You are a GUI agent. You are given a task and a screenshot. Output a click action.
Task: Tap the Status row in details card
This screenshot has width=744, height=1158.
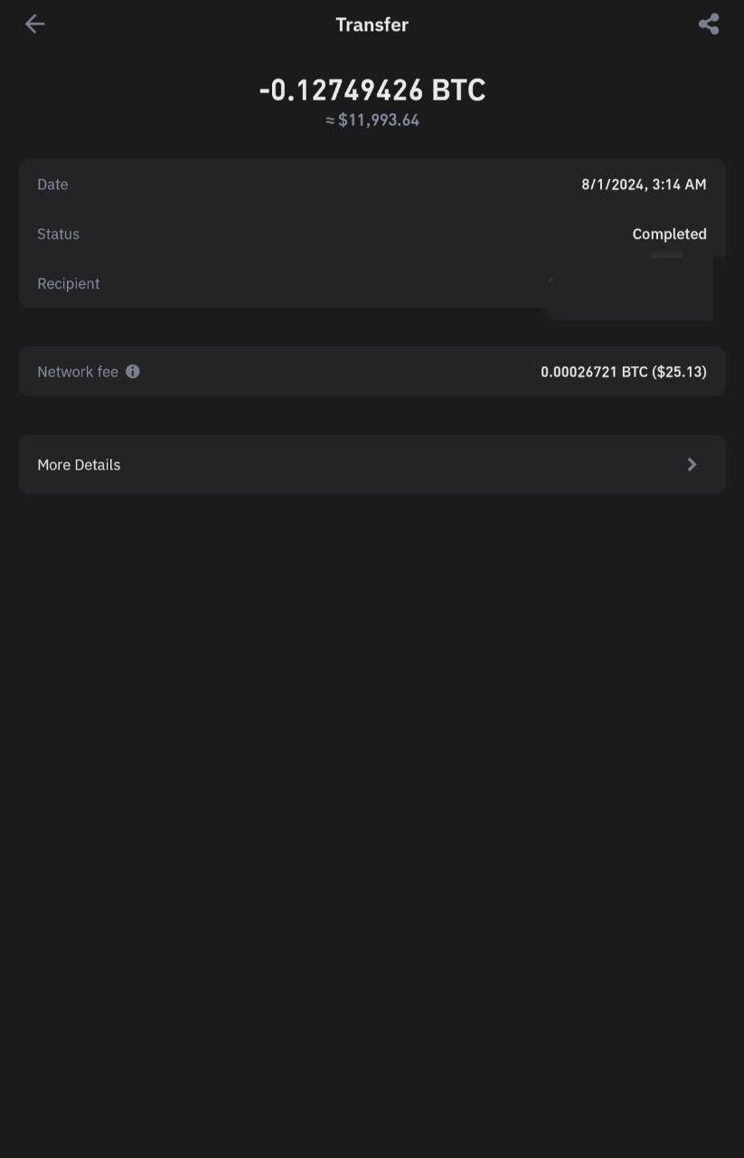coord(372,233)
